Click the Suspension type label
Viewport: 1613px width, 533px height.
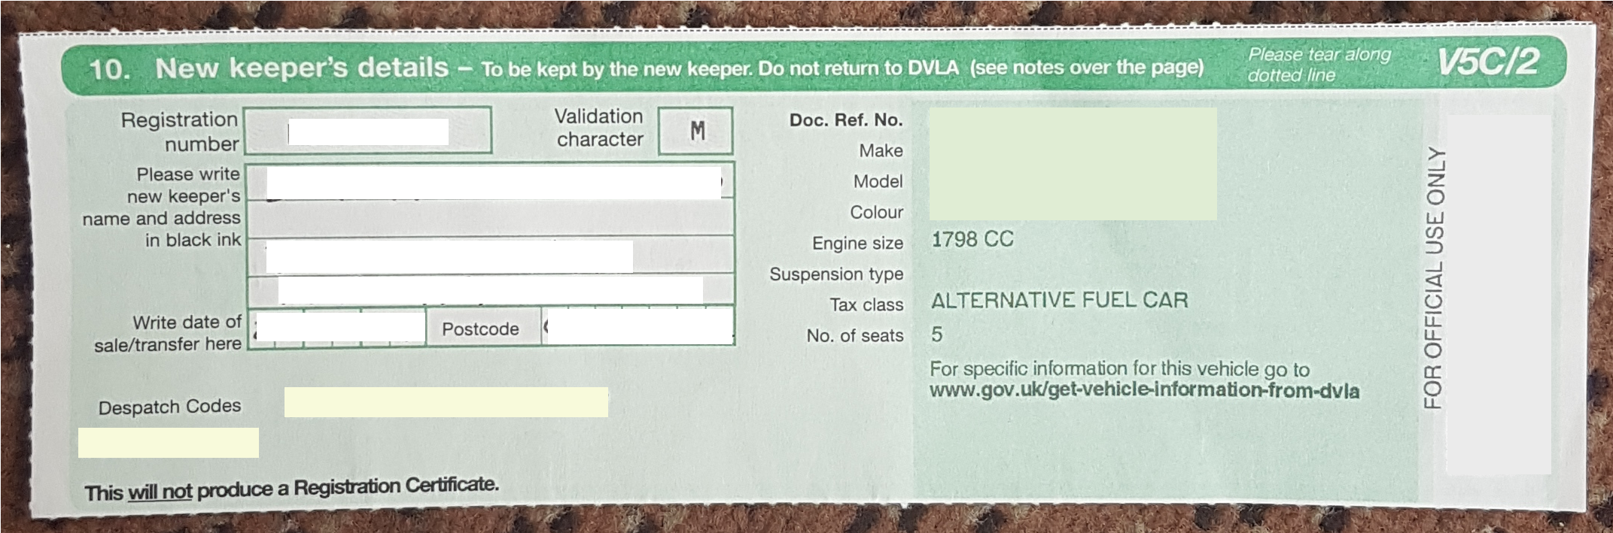click(x=835, y=274)
